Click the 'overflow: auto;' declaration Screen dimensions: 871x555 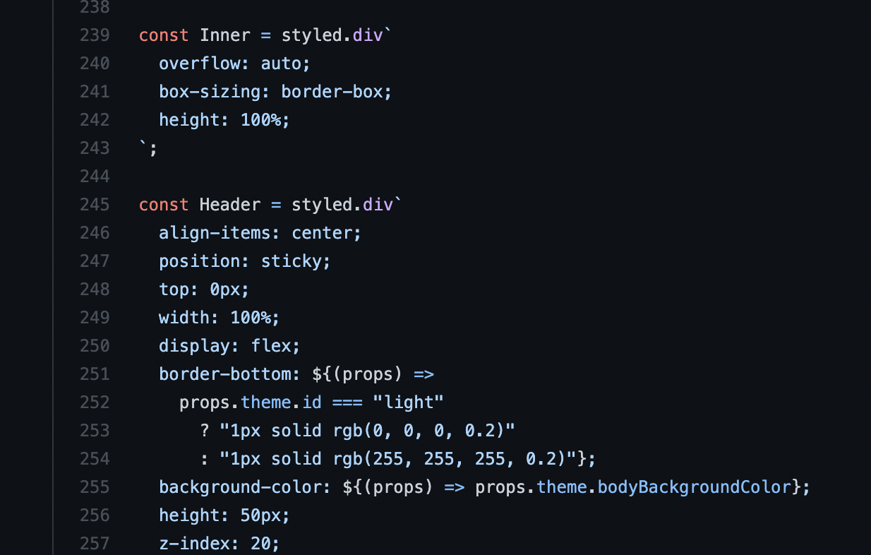point(235,64)
